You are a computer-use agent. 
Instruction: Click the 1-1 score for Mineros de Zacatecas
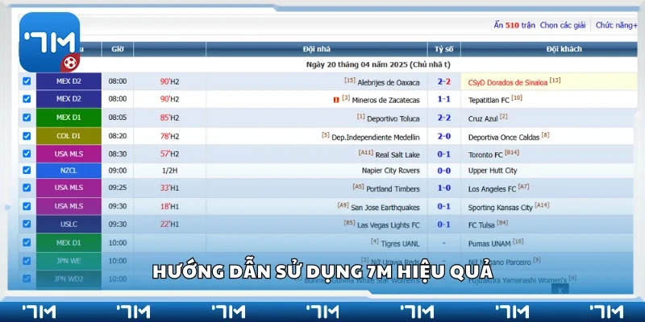[444, 99]
